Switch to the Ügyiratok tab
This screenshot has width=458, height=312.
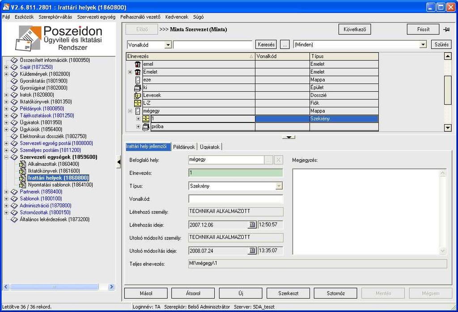click(209, 147)
